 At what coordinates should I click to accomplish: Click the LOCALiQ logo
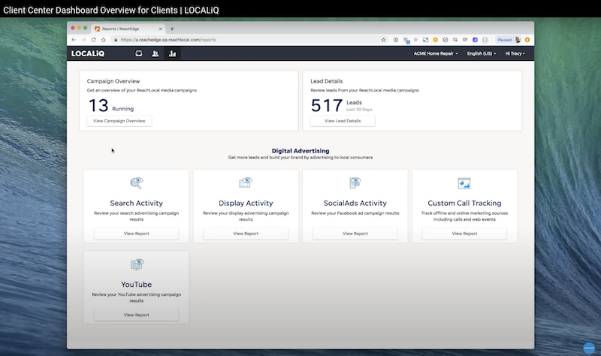(88, 53)
